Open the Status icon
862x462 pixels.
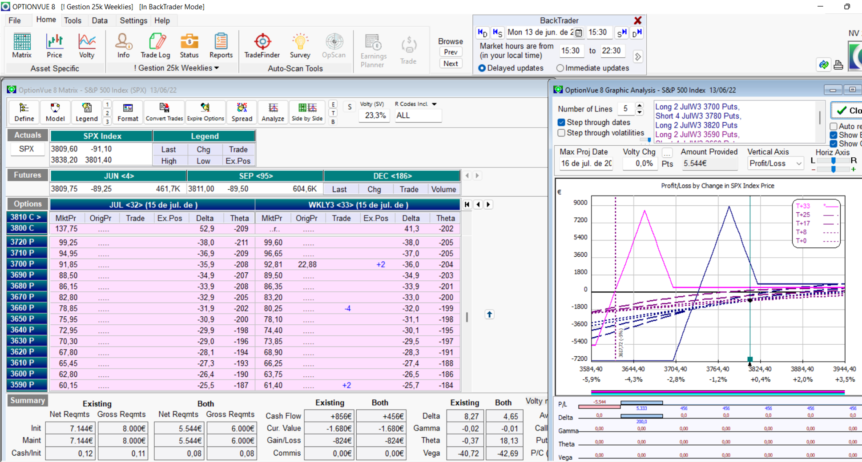(x=189, y=45)
